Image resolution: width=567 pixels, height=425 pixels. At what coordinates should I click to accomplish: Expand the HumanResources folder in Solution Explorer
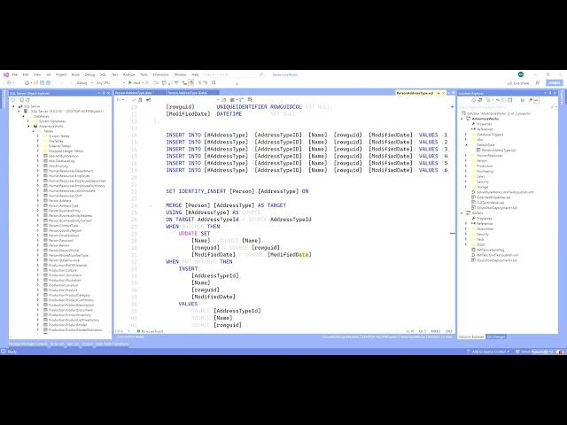tap(466, 156)
